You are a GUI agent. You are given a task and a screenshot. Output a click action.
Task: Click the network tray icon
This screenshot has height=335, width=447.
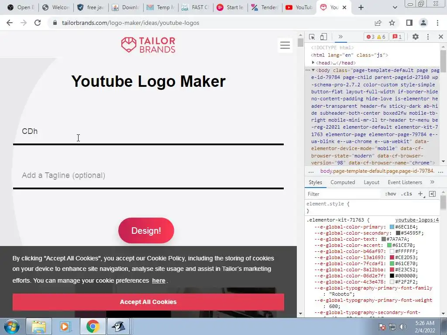click(x=392, y=327)
